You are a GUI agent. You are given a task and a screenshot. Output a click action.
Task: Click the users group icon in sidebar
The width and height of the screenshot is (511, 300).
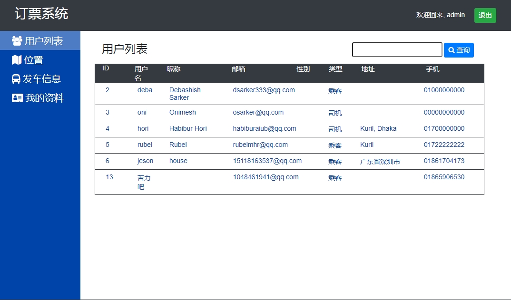pos(17,41)
